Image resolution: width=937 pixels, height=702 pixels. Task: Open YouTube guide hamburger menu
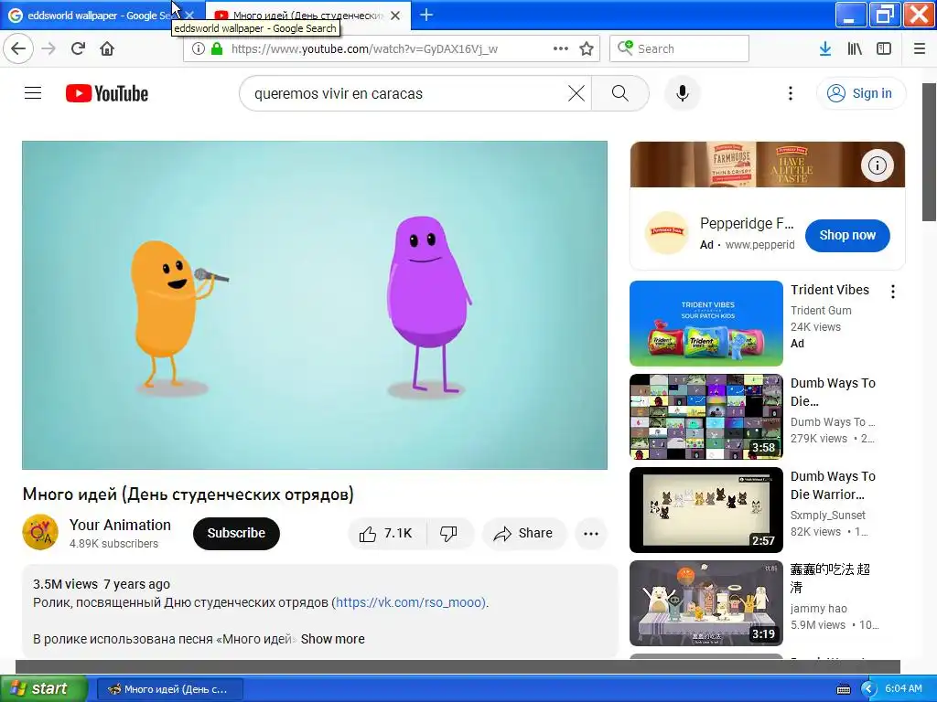(x=33, y=93)
